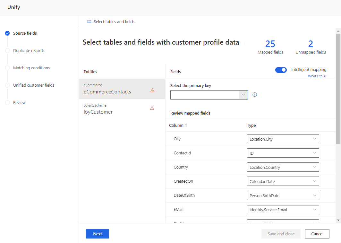This screenshot has width=341, height=243.
Task: Go to Source fields step
Action: click(x=25, y=33)
